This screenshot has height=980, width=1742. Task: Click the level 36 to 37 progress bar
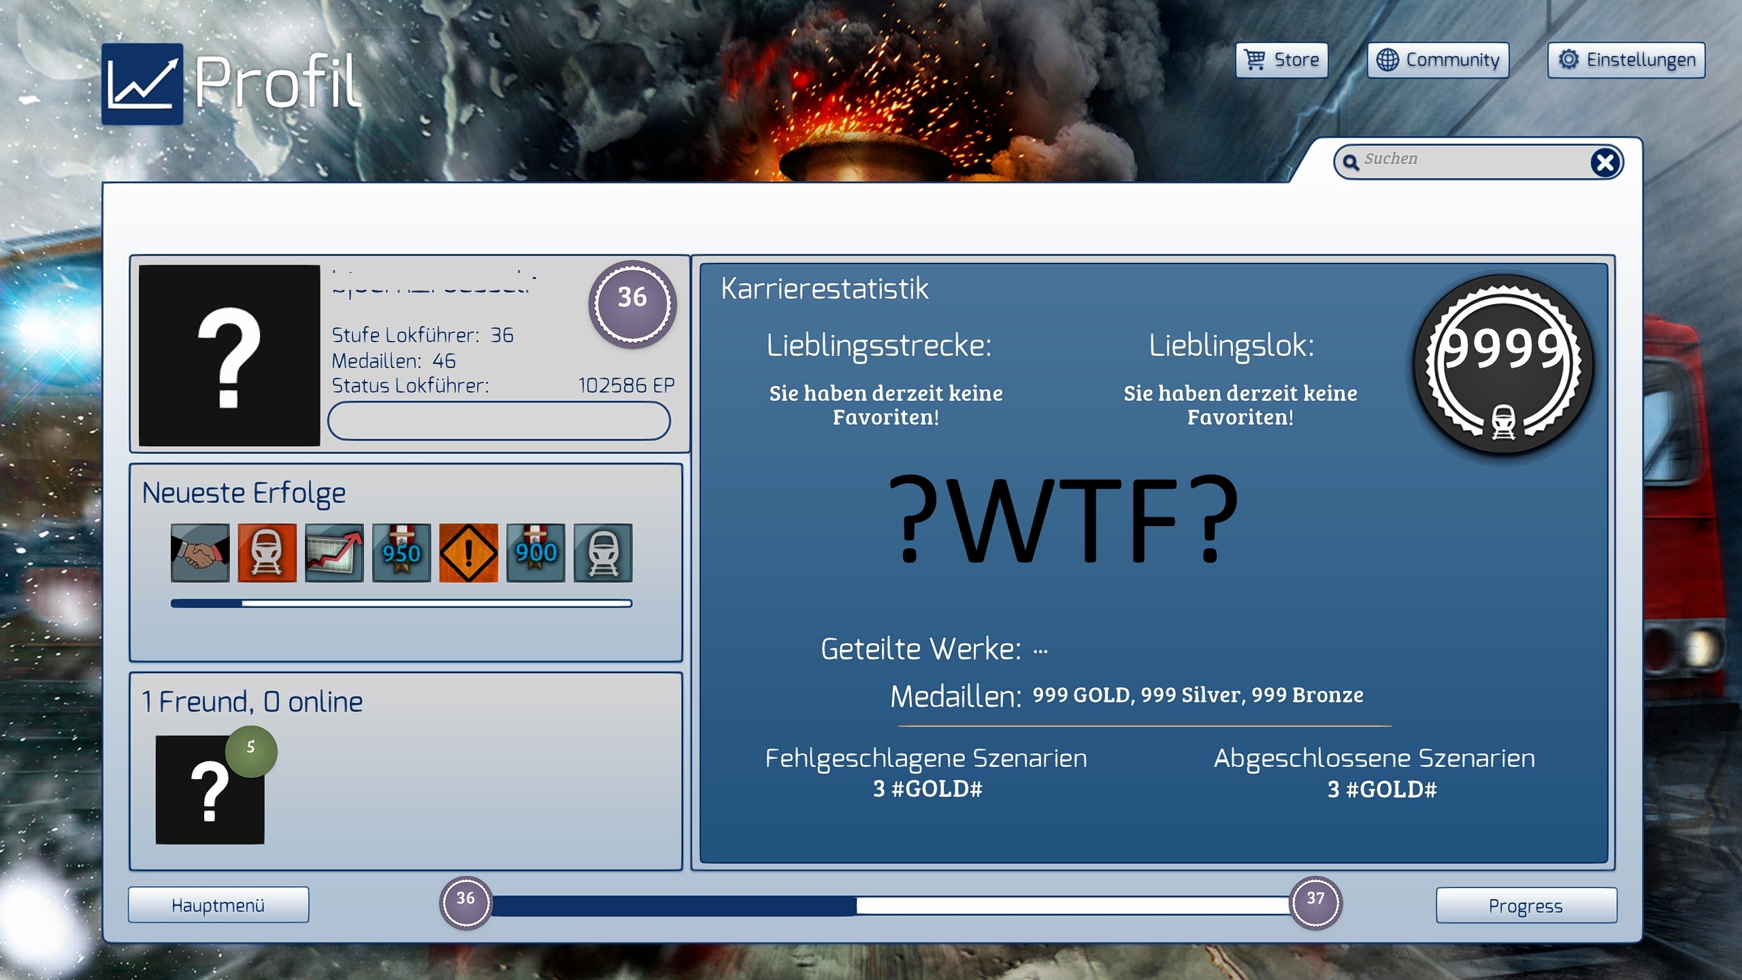[x=890, y=906]
